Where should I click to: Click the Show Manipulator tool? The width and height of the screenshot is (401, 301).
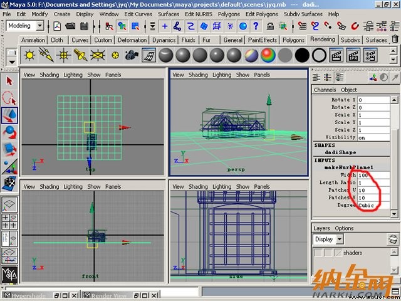tap(9, 167)
